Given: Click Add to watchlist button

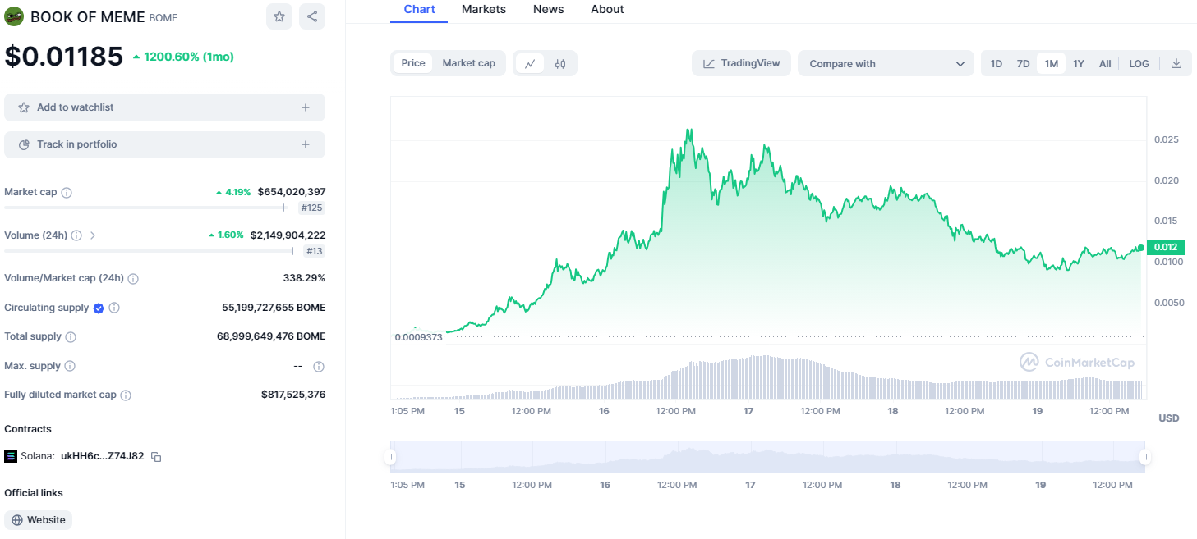Looking at the screenshot, I should coord(164,107).
